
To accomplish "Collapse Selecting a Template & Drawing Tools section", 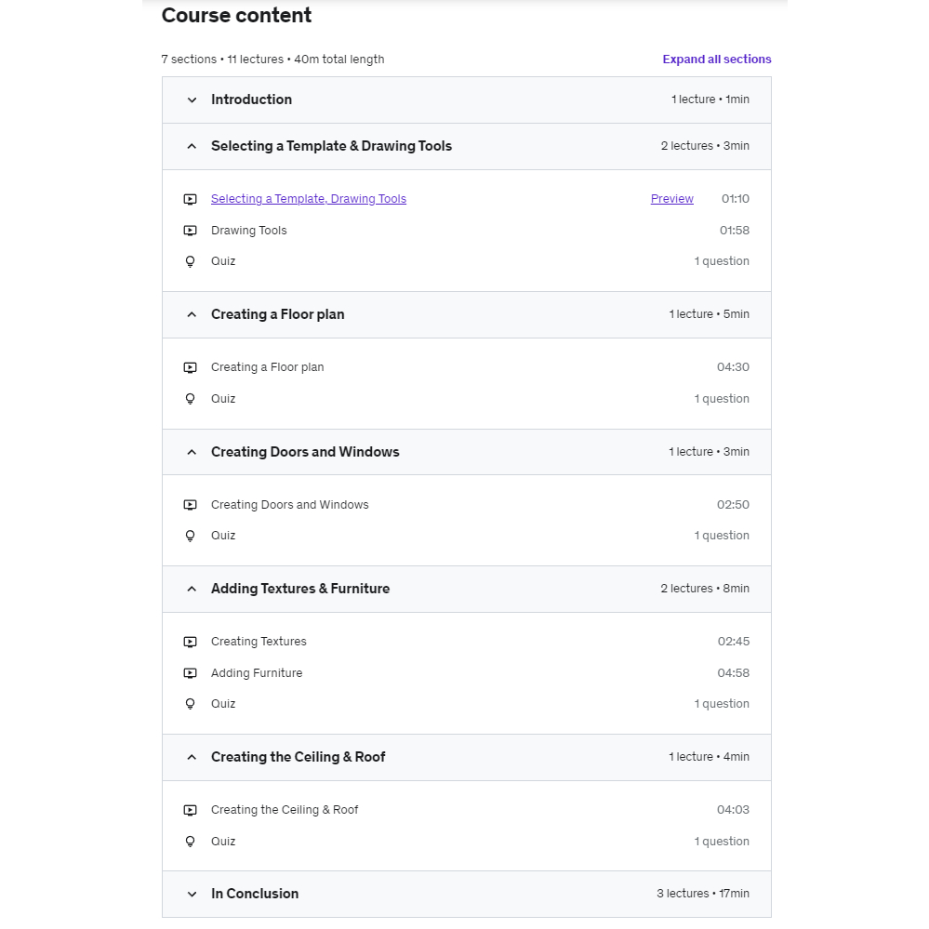I will coord(192,146).
